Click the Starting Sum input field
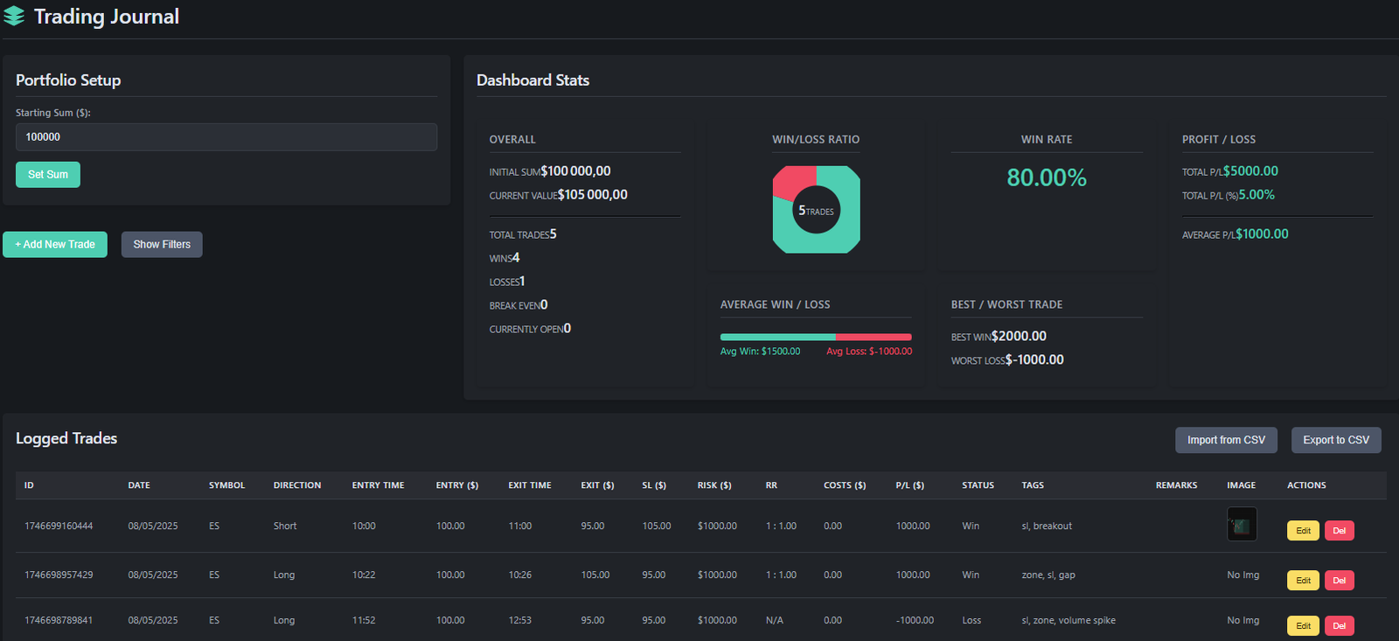Image resolution: width=1399 pixels, height=641 pixels. point(226,137)
